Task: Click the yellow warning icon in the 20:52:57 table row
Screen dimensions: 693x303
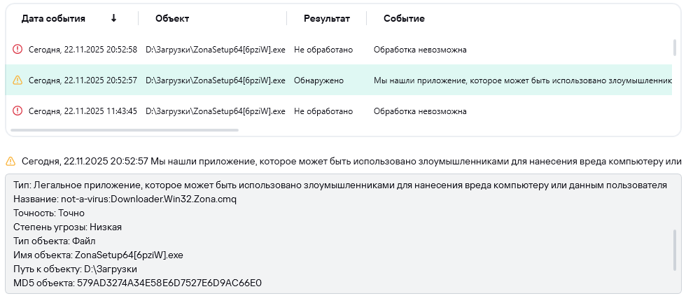Action: [17, 80]
